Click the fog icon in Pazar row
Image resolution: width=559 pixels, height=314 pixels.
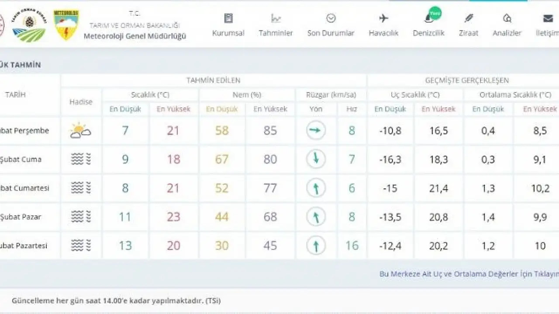(81, 217)
